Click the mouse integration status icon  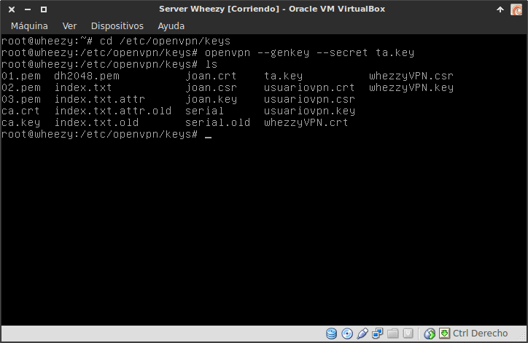430,334
